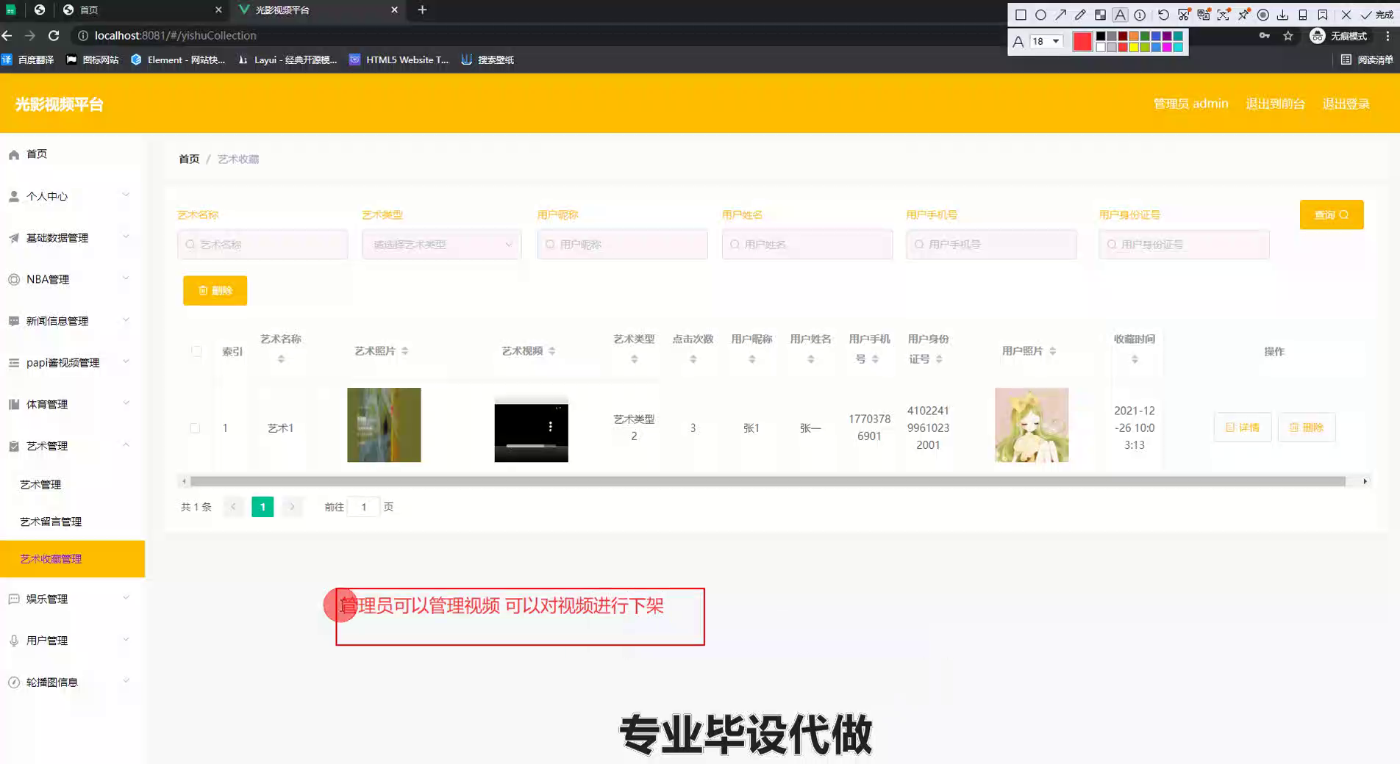Finish screenshot with 完成 button
The width and height of the screenshot is (1400, 764).
point(1376,15)
